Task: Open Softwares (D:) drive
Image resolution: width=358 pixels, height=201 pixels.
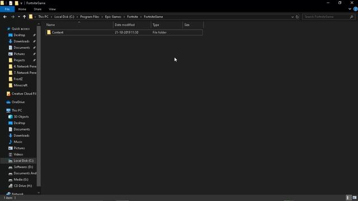Action: (23, 167)
